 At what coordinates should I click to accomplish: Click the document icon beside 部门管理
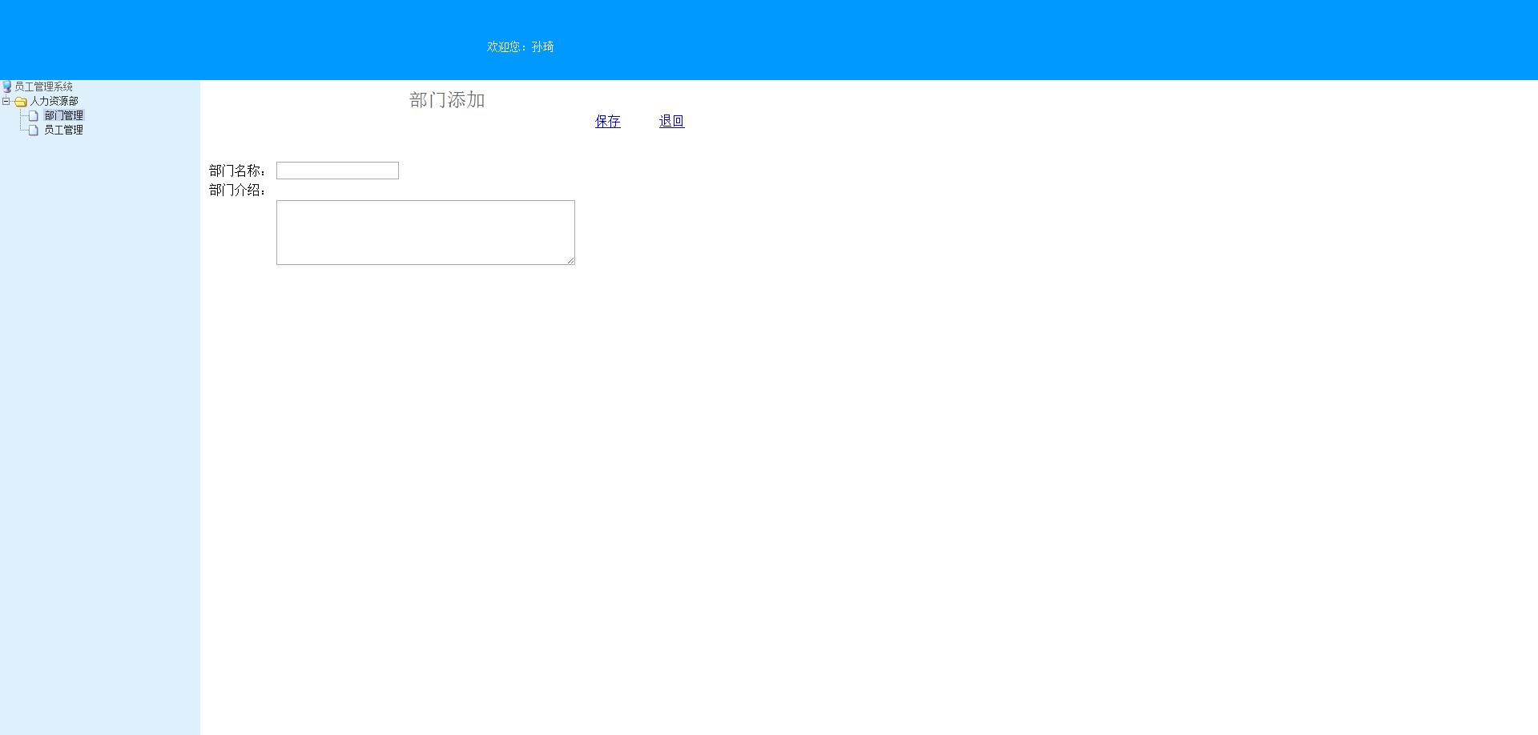(x=33, y=115)
